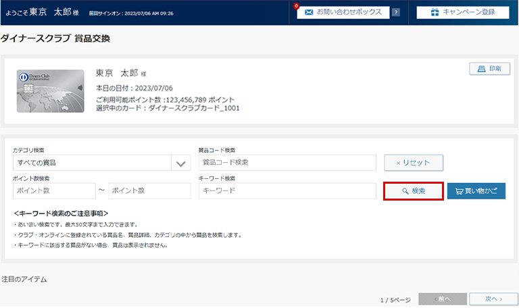This screenshot has height=308, width=519.
Task: Click the printer icon to print (印刷)
Action: click(480, 69)
